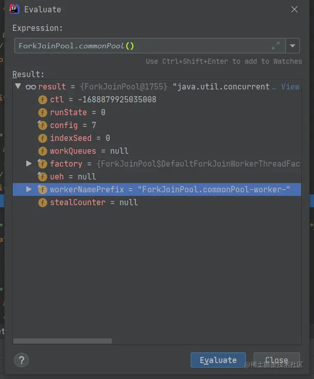Click the field icon next to indexSeed
This screenshot has width=314, height=379.
point(42,138)
